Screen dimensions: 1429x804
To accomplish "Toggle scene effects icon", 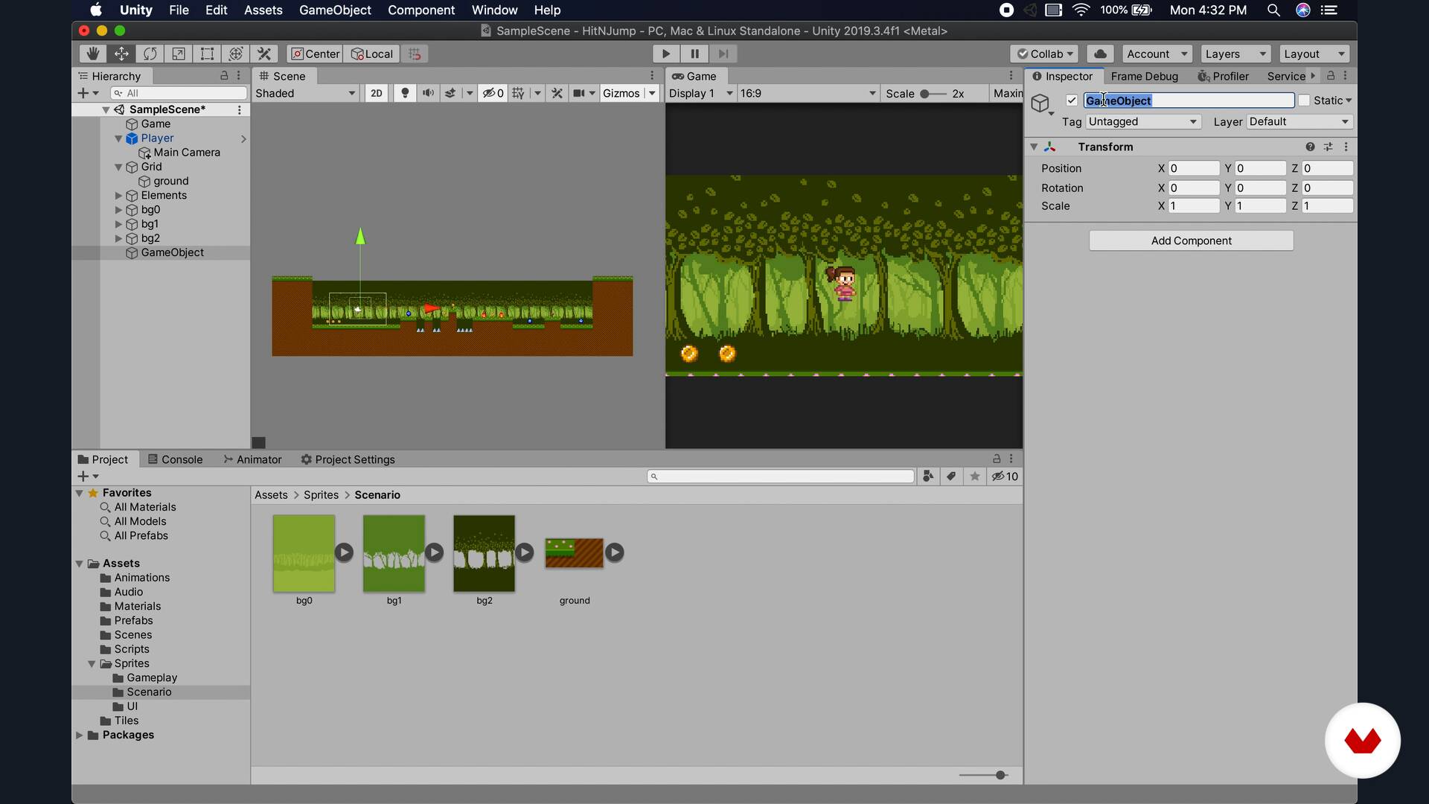I will (x=450, y=93).
